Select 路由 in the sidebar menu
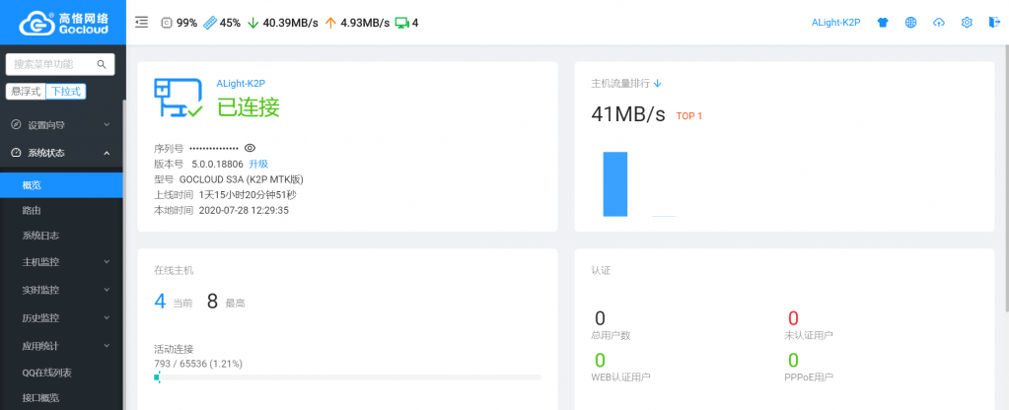This screenshot has height=410, width=1009. (x=32, y=210)
